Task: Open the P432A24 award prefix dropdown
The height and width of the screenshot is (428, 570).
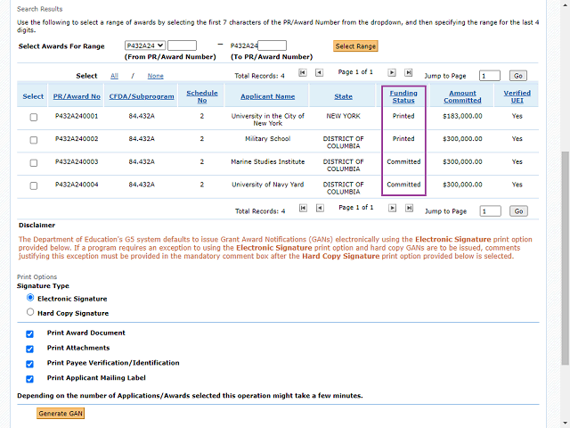Action: tap(145, 45)
